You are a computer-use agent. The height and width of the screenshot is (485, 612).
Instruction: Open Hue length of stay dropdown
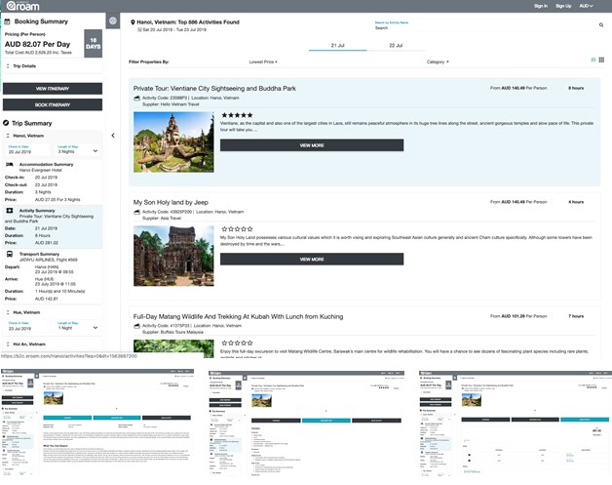[77, 326]
